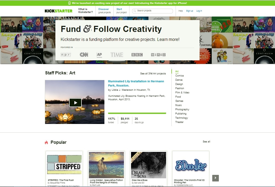Select the Technology category
275x187 pixels.
coord(181,118)
